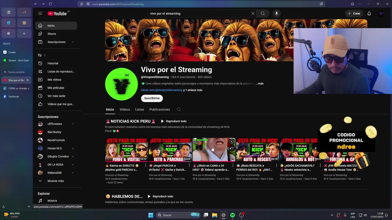Click the site info lock icon
Screen dimensions: 392x220
(81, 4)
